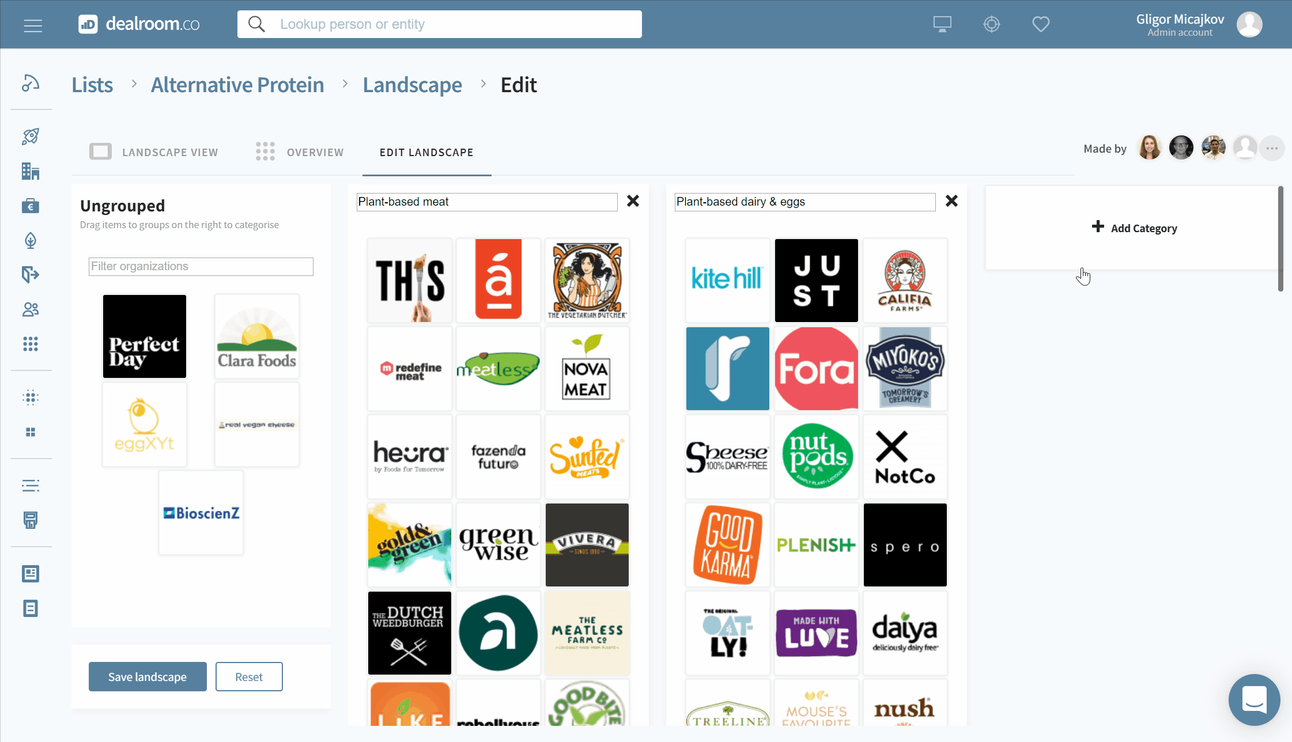Switch to the Landscape View tab
The image size is (1292, 742).
click(x=154, y=152)
